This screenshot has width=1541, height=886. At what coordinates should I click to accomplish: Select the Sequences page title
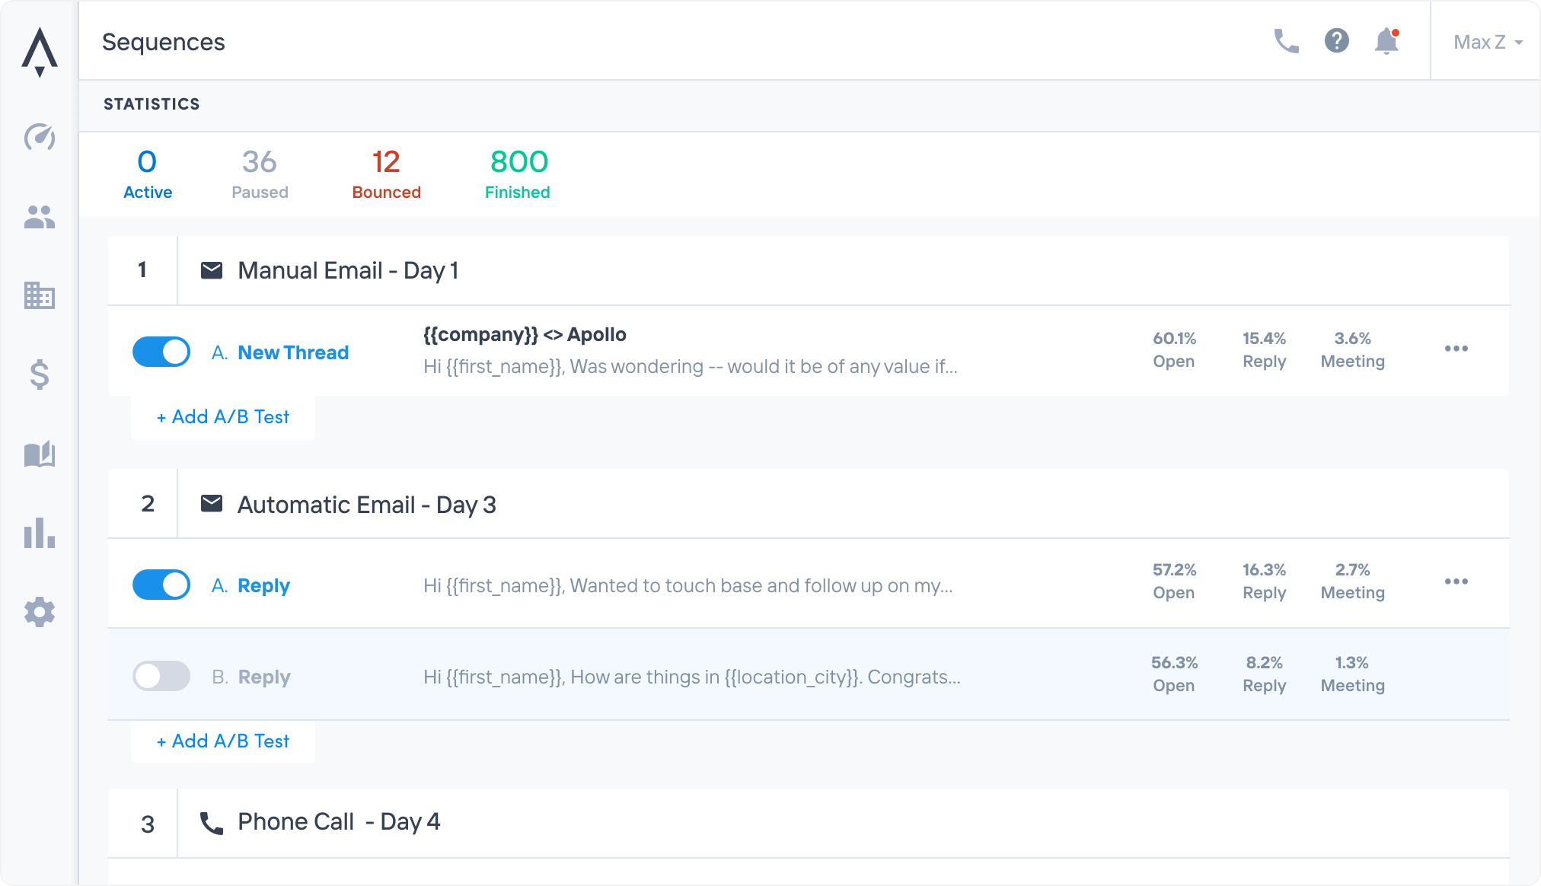coord(164,42)
